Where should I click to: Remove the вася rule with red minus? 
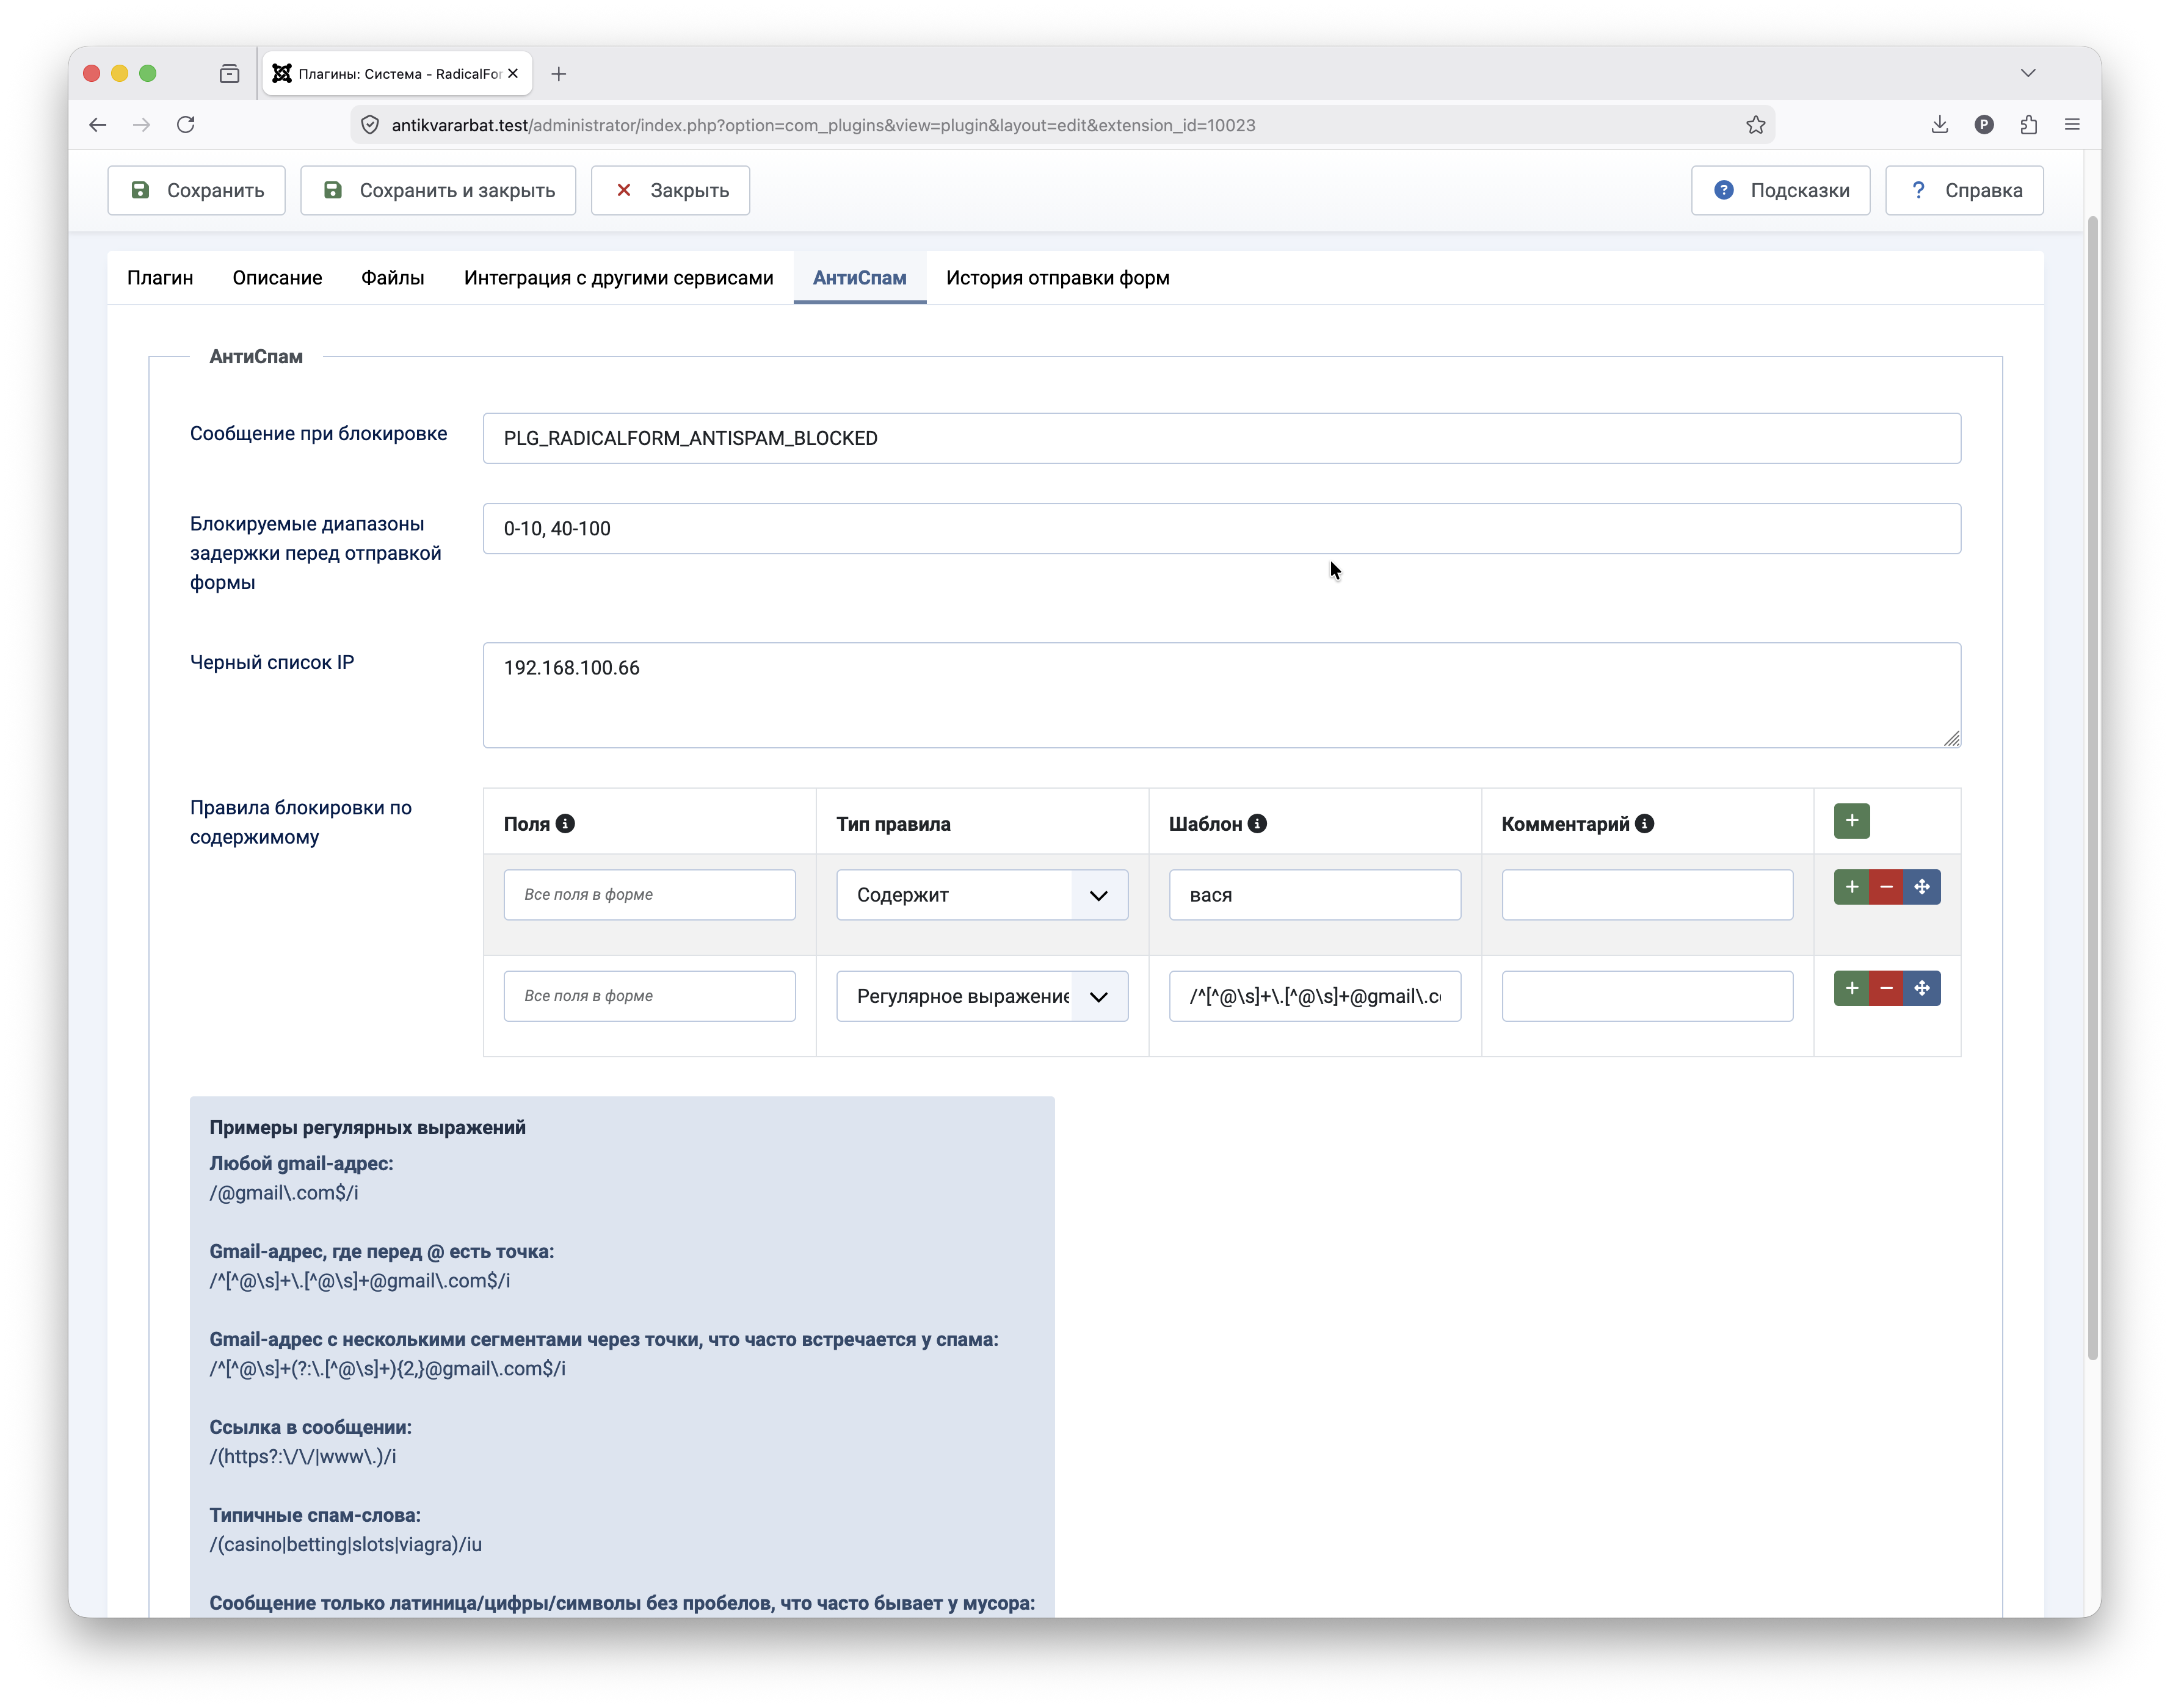tap(1886, 887)
